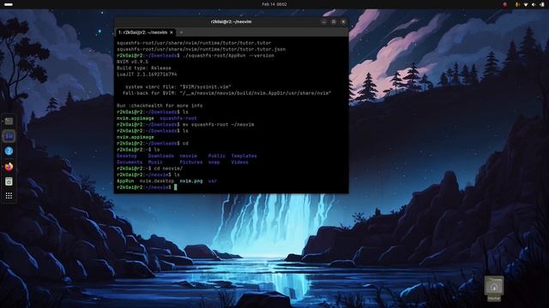Viewport: 549px width, 308px height.
Task: Click 'Music' directory in ls output
Action: point(155,162)
